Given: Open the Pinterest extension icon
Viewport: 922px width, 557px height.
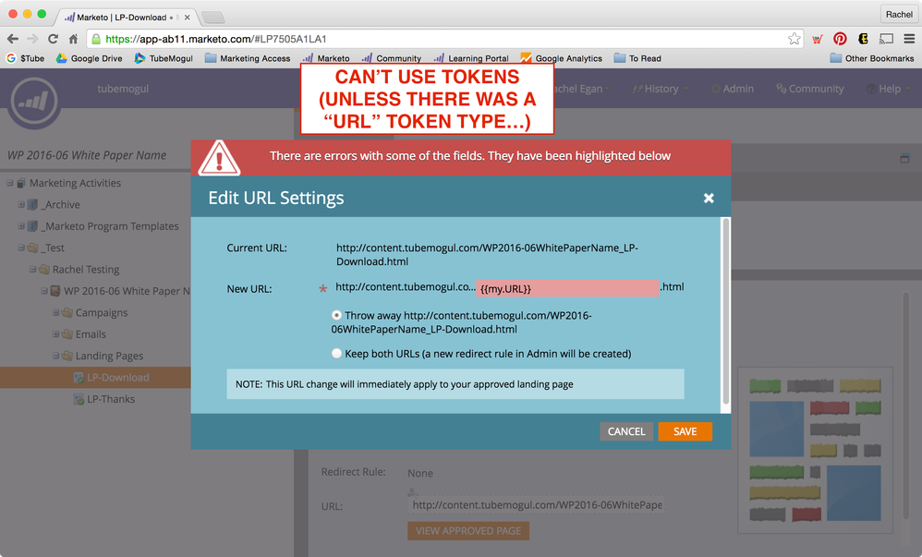Looking at the screenshot, I should (840, 39).
